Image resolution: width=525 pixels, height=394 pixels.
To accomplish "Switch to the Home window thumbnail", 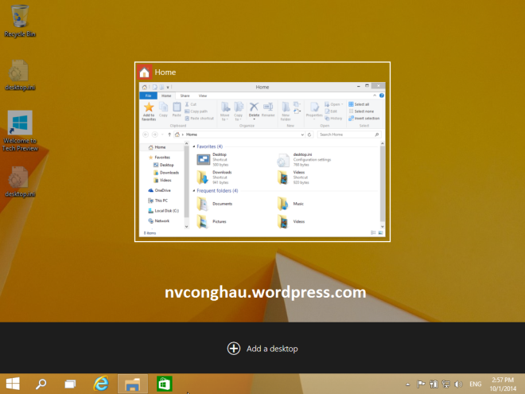I will coord(262,152).
